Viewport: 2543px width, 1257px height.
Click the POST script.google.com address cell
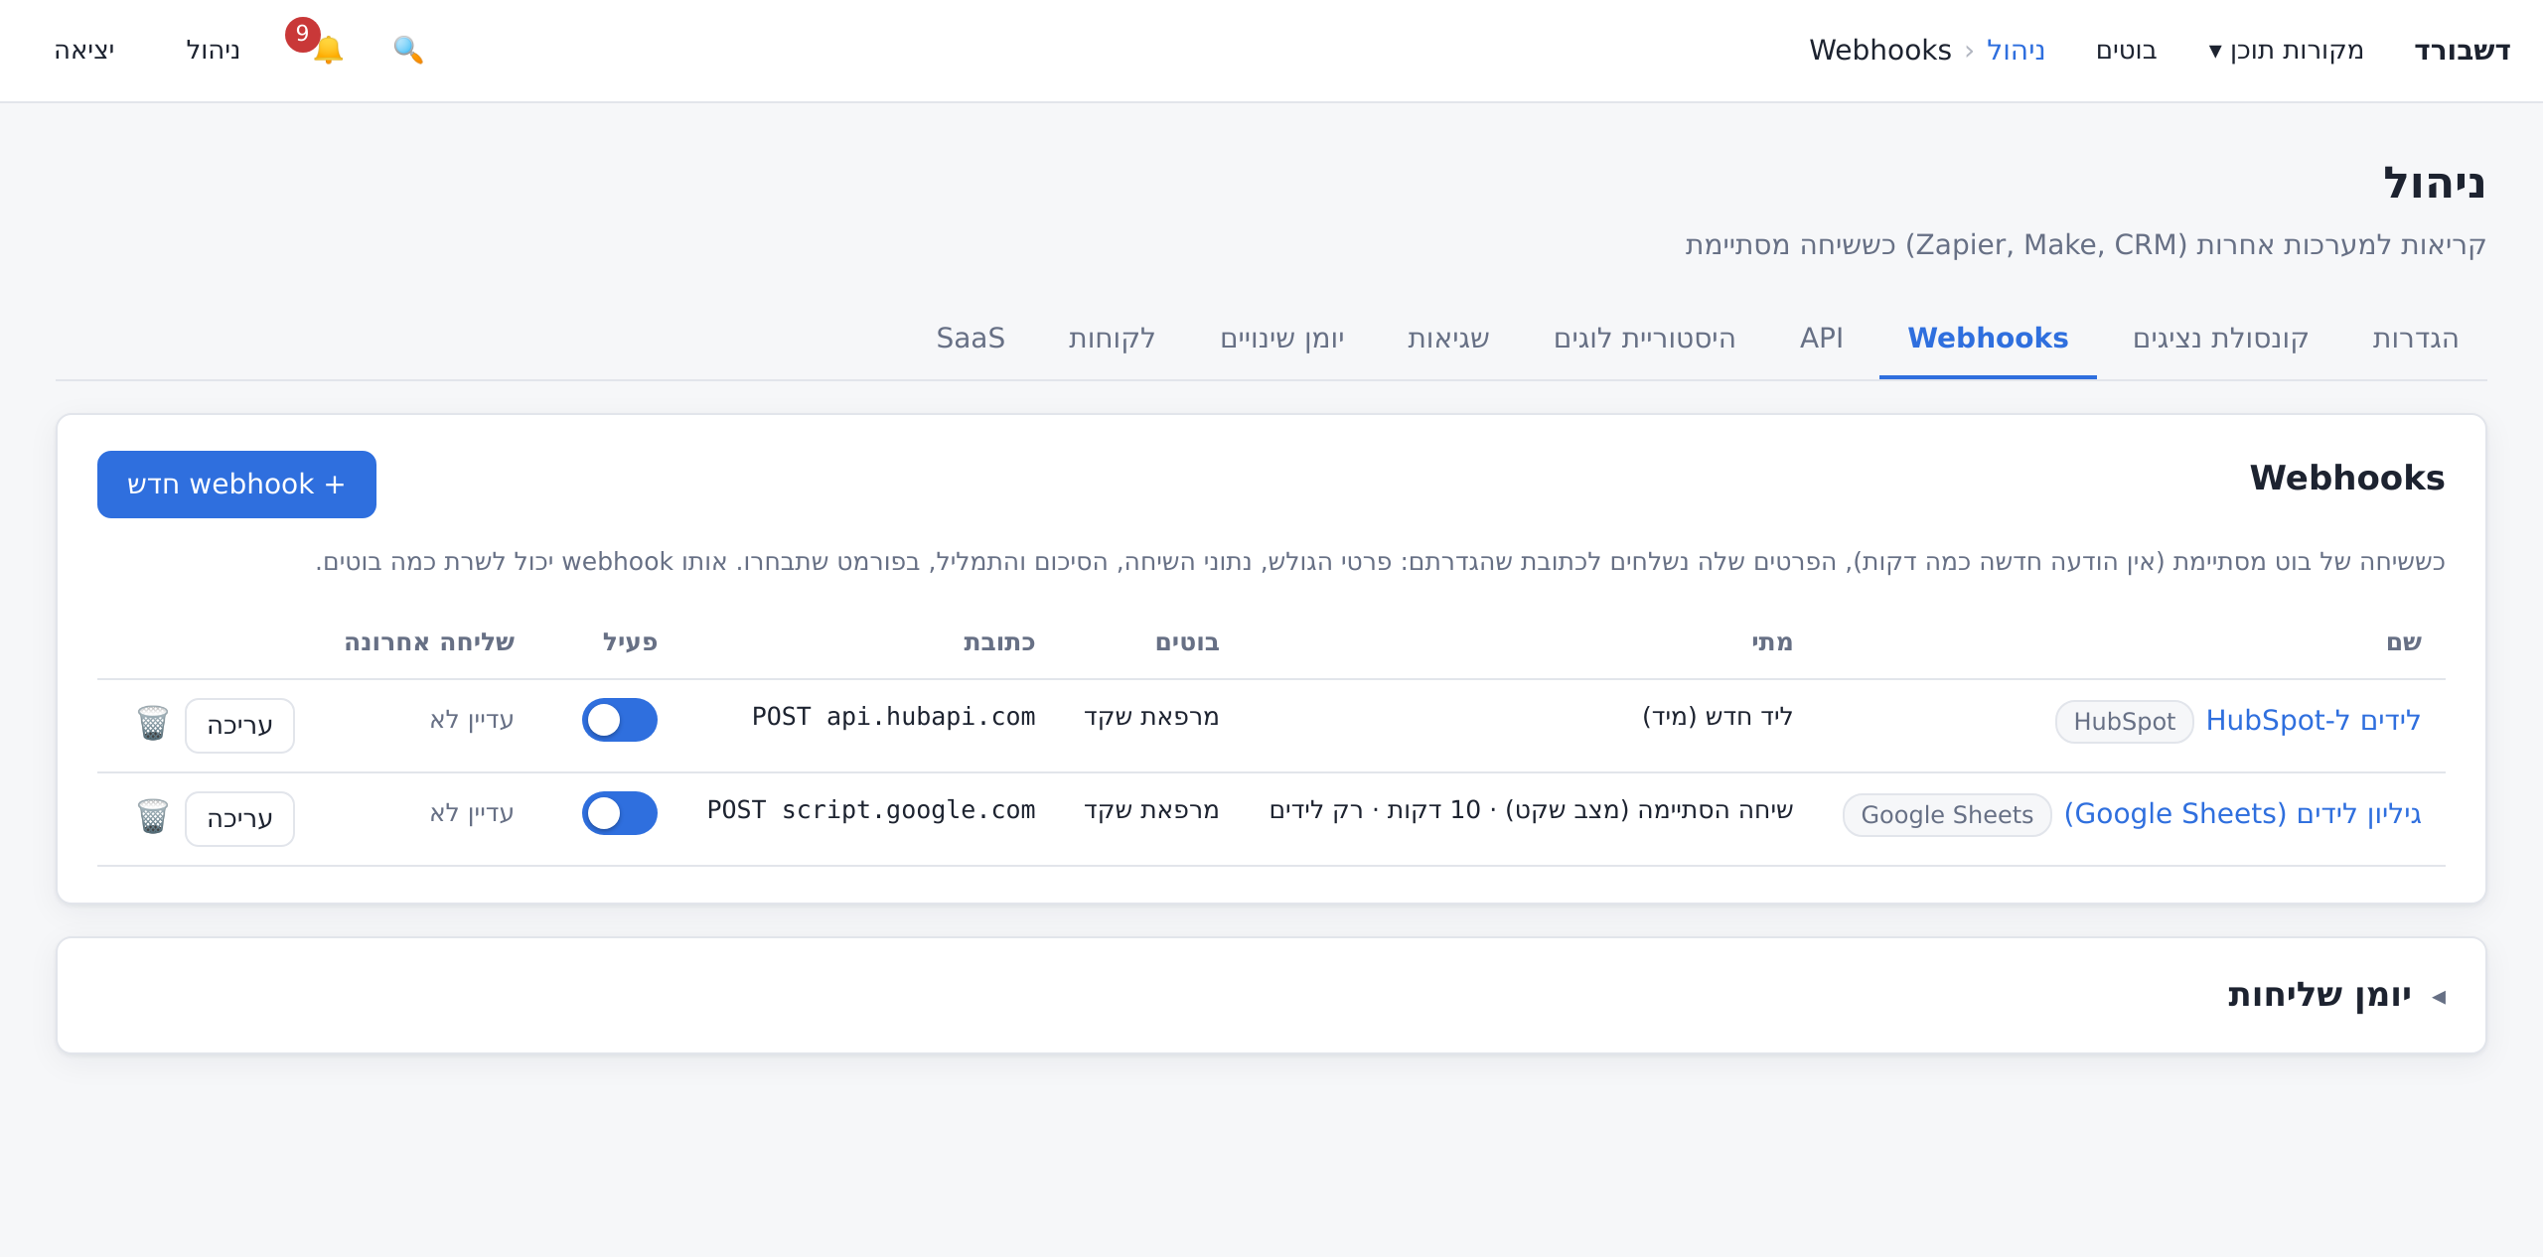(871, 810)
